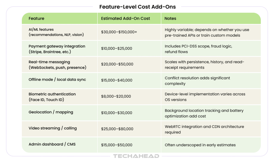
Task: Click "Offline mode / local data sync" row
Action: (57, 80)
